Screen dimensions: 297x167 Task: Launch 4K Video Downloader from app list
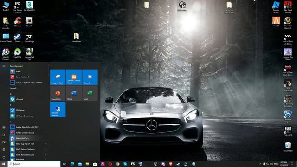(28, 116)
